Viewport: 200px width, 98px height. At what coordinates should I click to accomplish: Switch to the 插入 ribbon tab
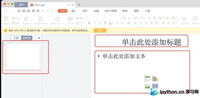[74, 11]
